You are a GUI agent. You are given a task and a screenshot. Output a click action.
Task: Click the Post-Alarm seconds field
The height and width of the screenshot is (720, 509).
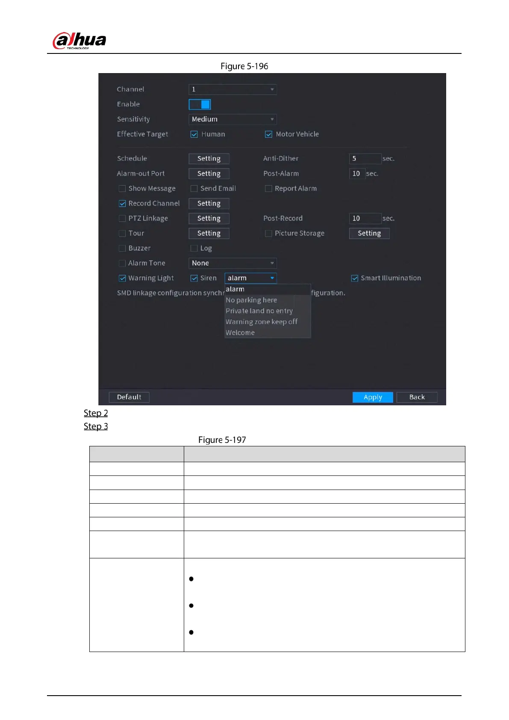357,174
